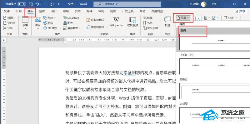The height and width of the screenshot is (124, 250).
Task: Click the line starting 个关键字以联机搜索
Action: (106, 90)
